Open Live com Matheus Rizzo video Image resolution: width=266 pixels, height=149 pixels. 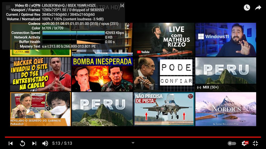coord(164,40)
